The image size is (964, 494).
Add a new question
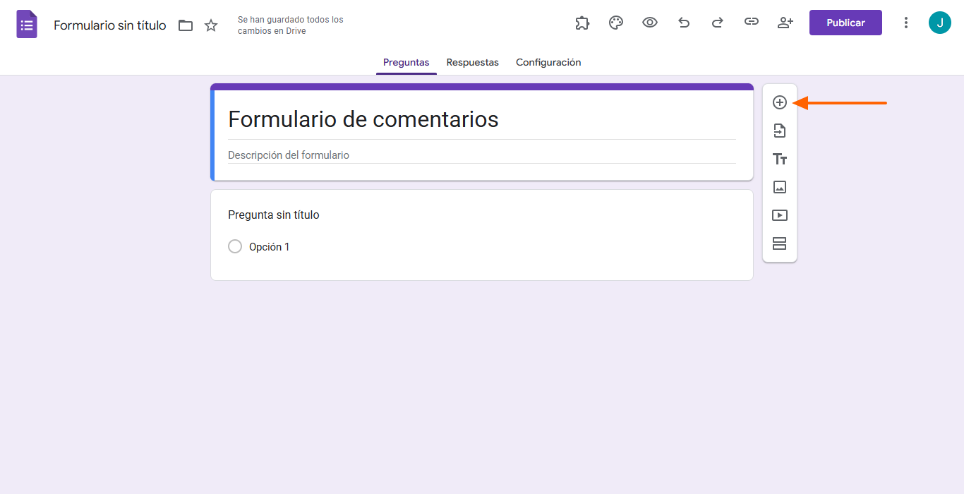[x=780, y=102]
